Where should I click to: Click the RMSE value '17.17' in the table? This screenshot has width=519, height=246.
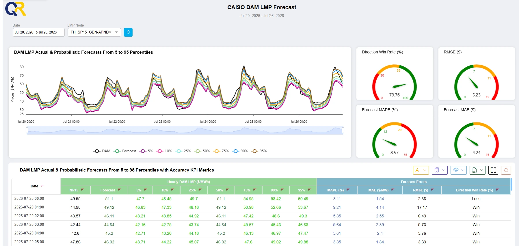pos(422,207)
